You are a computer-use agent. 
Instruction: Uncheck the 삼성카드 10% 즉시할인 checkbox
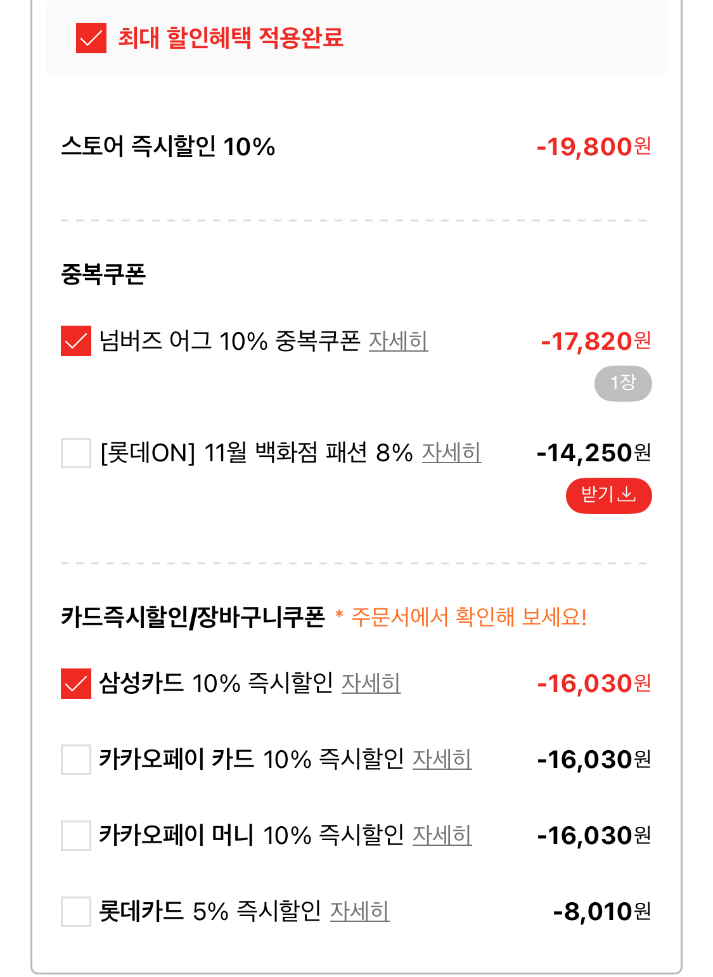(x=76, y=684)
